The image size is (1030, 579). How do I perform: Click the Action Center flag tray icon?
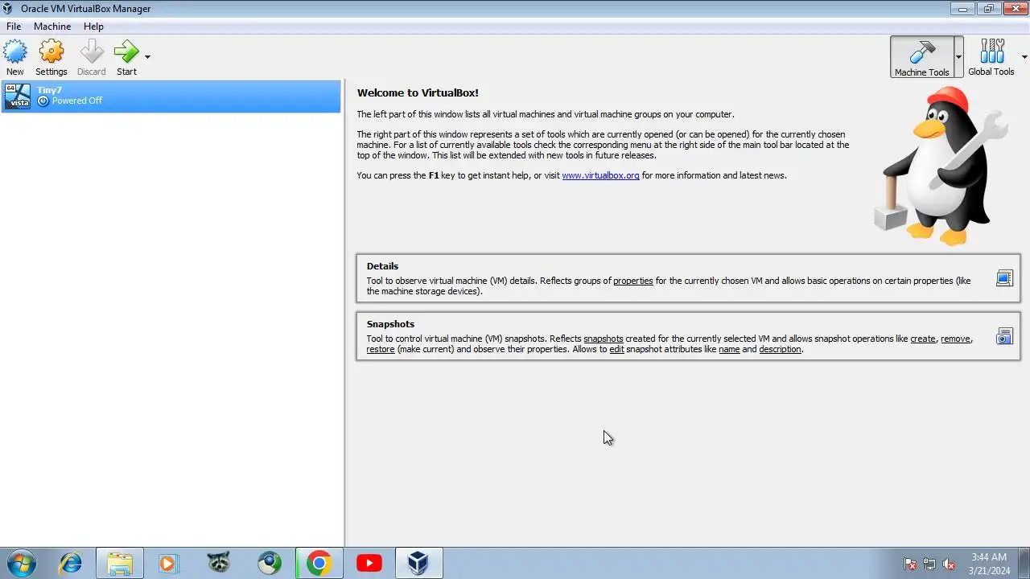tap(910, 564)
